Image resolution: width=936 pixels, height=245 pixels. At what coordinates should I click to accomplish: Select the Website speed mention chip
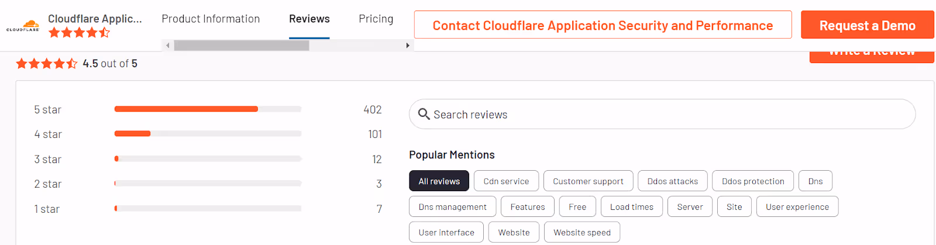[x=582, y=232]
